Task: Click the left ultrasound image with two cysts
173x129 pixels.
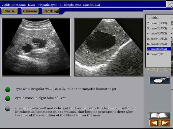Action: (x=36, y=47)
